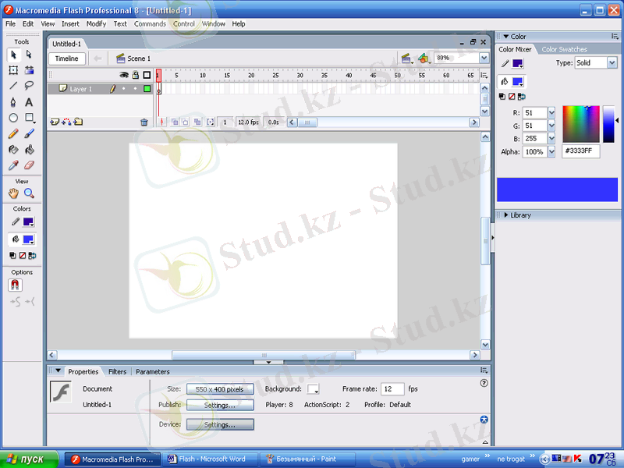624x468 pixels.
Task: Select the Text tool
Action: pos(29,102)
